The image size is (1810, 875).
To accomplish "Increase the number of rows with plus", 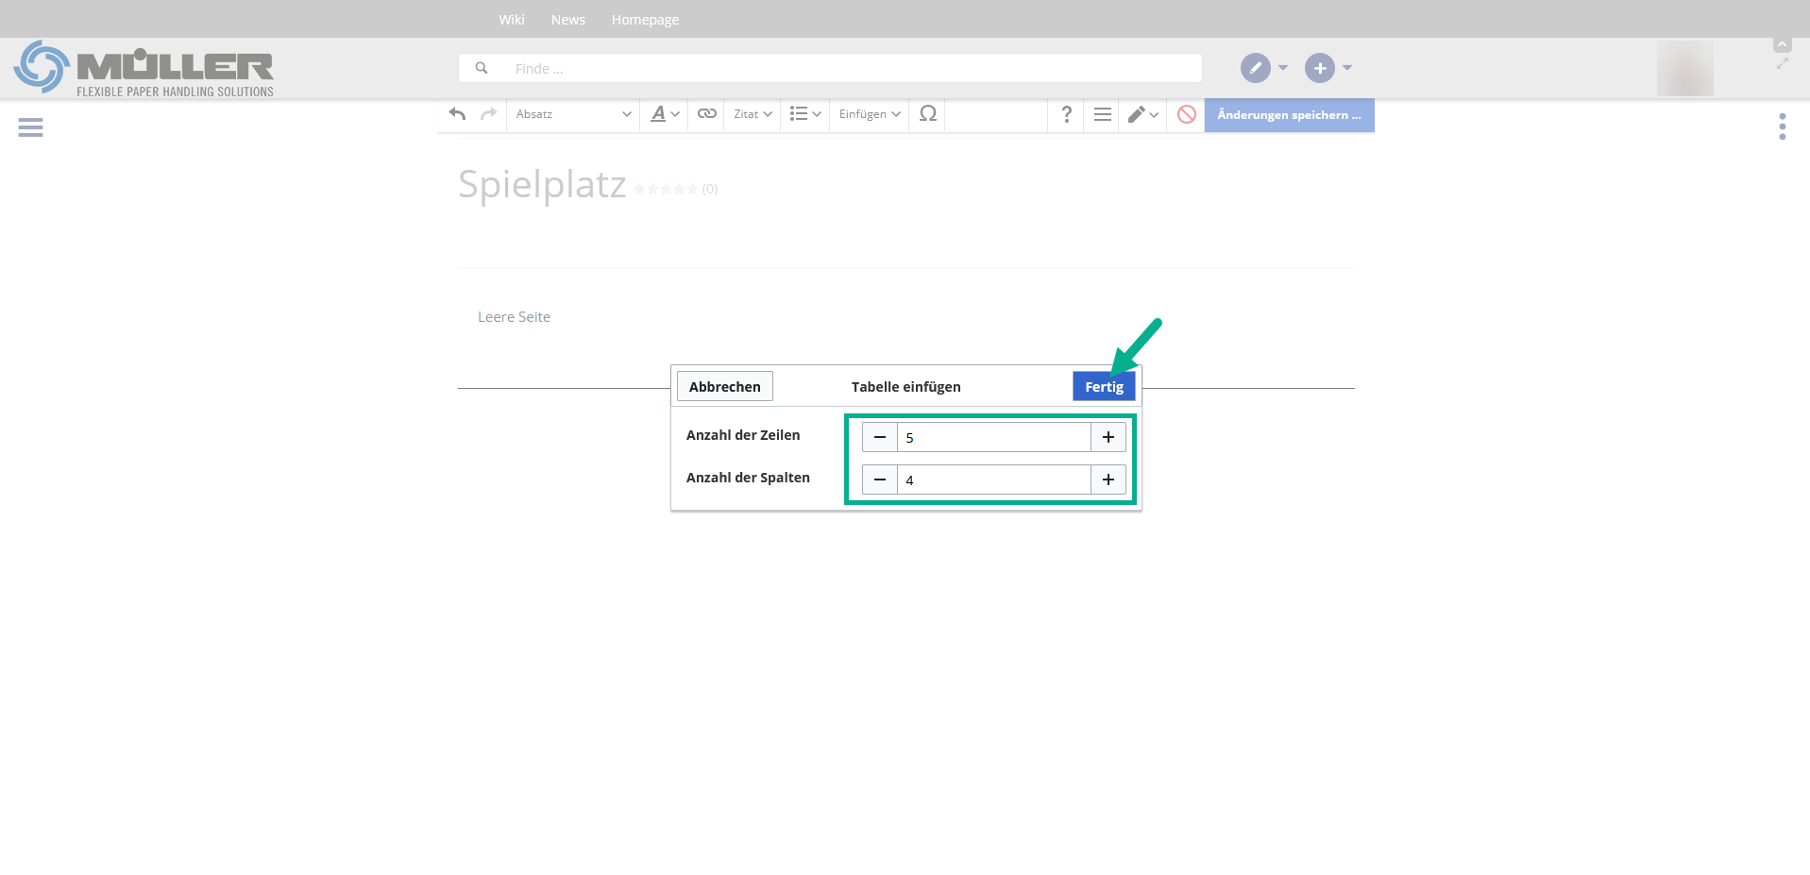I will pyautogui.click(x=1108, y=437).
